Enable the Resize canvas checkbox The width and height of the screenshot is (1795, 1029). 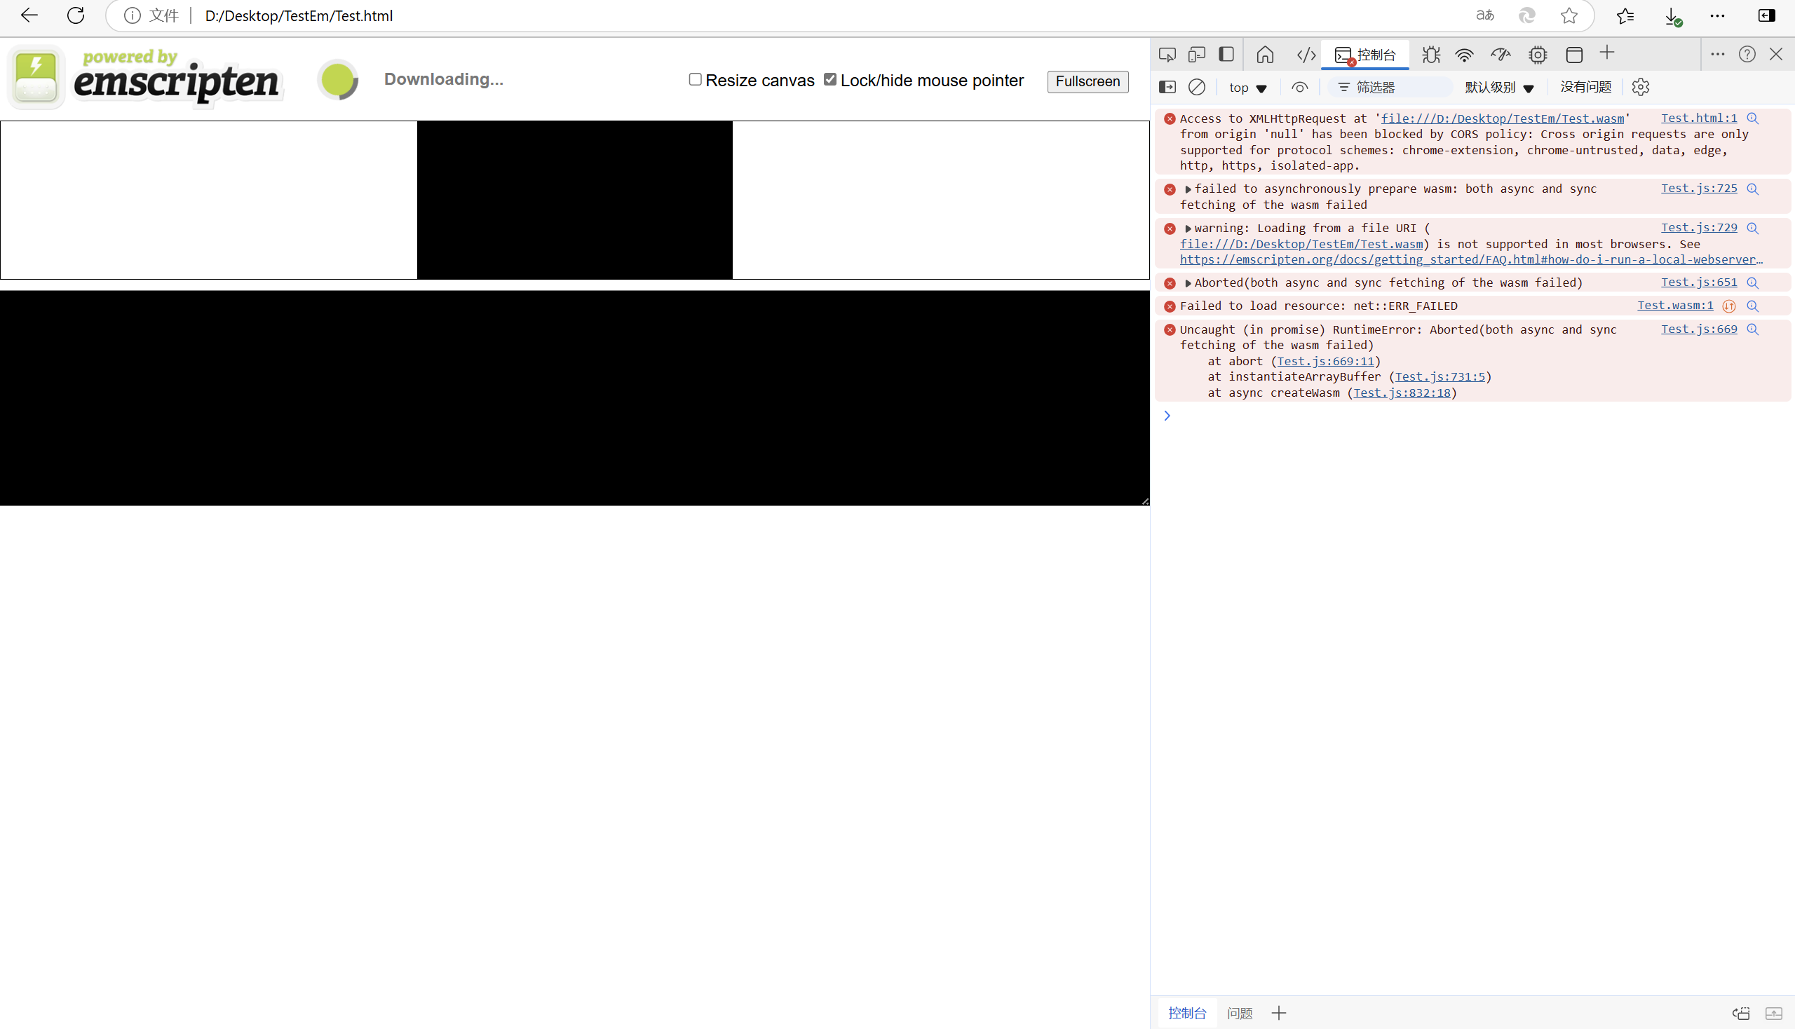point(695,79)
